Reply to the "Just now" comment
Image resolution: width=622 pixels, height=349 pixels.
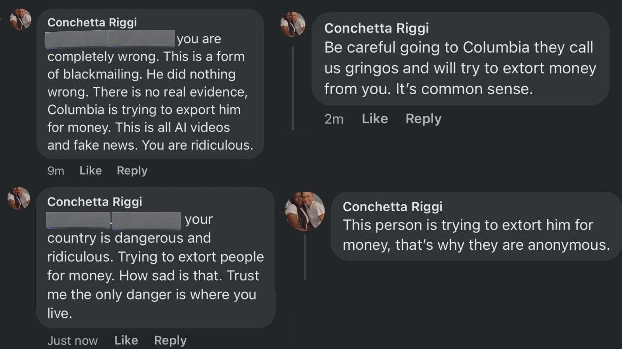click(170, 340)
